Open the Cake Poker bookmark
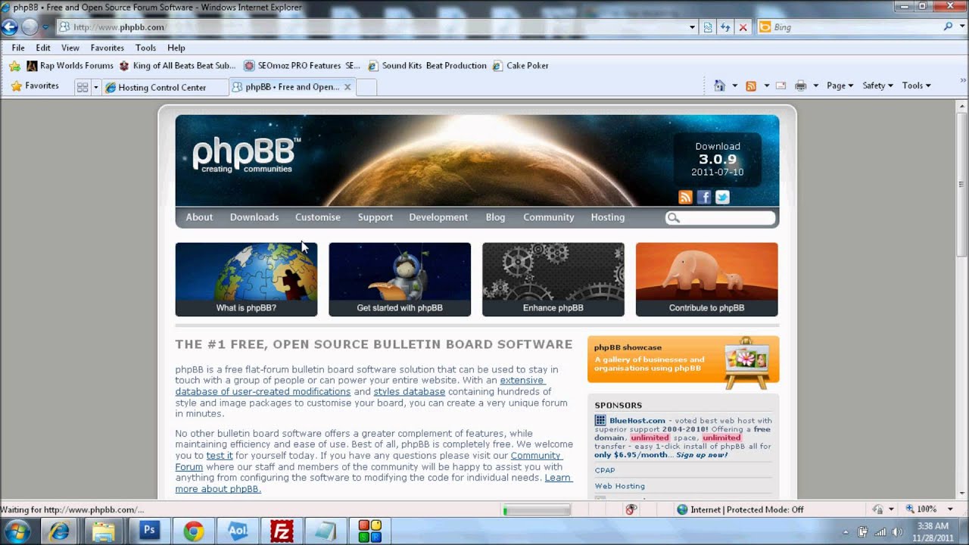The width and height of the screenshot is (969, 545). tap(521, 66)
